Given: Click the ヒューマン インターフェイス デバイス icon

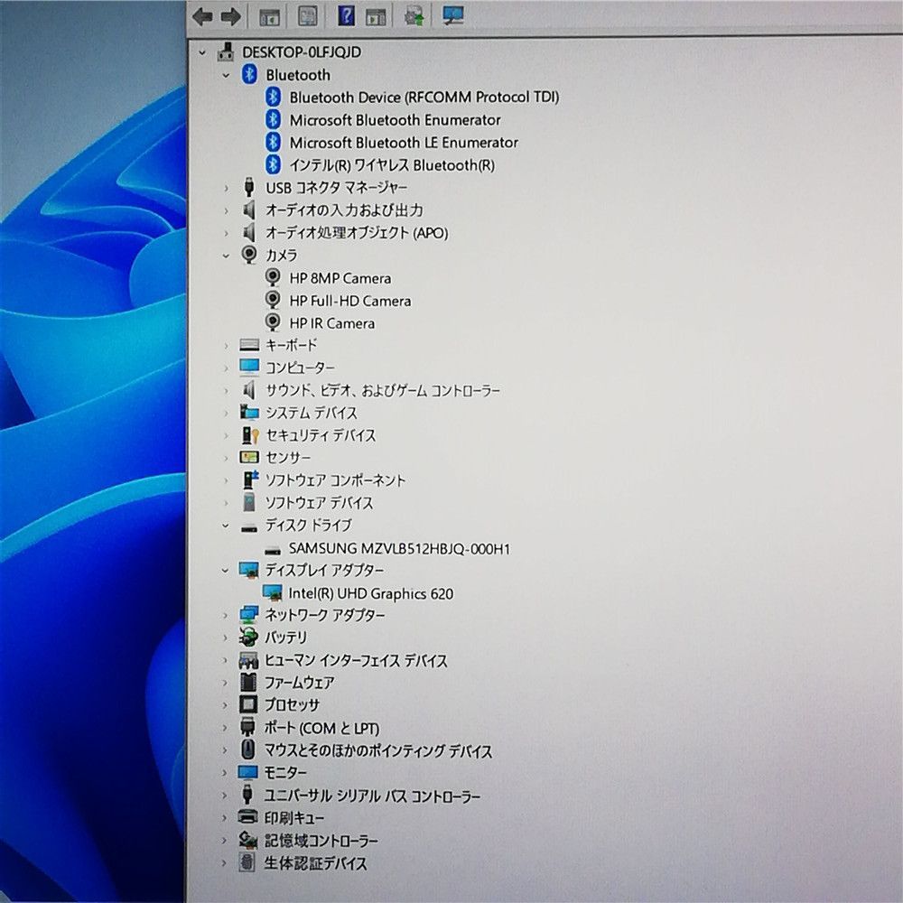Looking at the screenshot, I should point(248,660).
